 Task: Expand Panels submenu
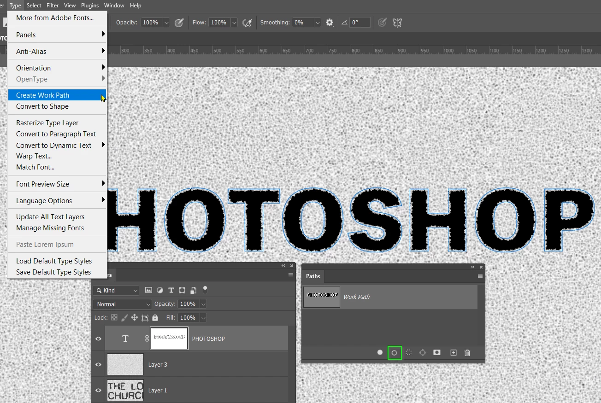[x=57, y=35]
